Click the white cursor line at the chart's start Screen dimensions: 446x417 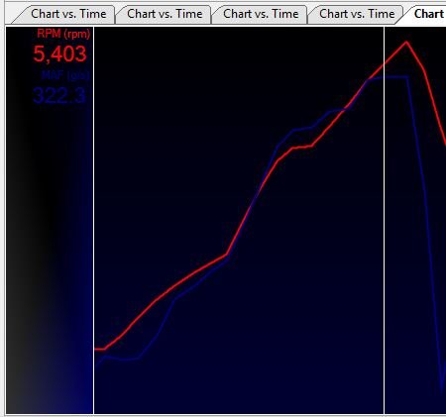(94, 220)
